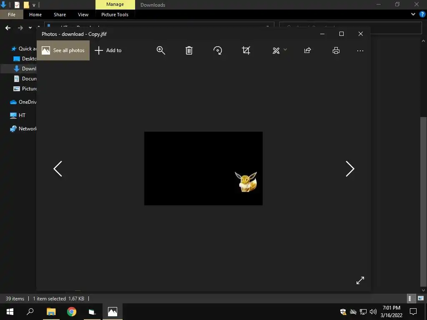
Task: Expand the ribbon chevron in Explorer
Action: pyautogui.click(x=413, y=15)
